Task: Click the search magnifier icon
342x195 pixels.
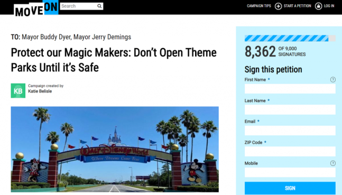Action: [99, 6]
